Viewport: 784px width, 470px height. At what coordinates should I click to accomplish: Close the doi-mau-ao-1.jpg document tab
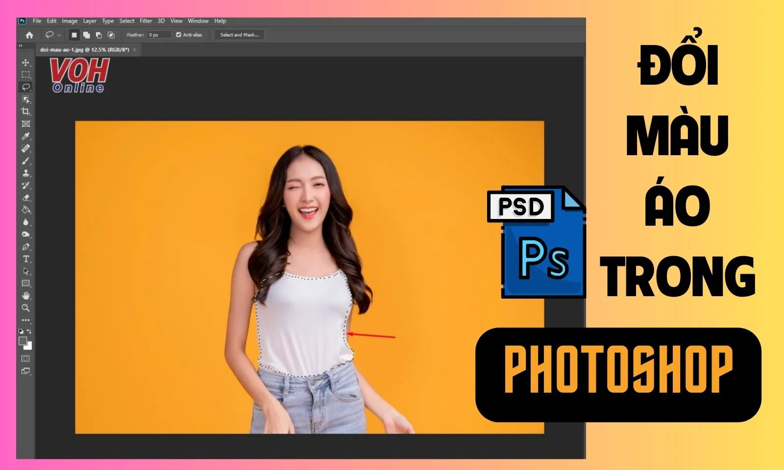(135, 50)
